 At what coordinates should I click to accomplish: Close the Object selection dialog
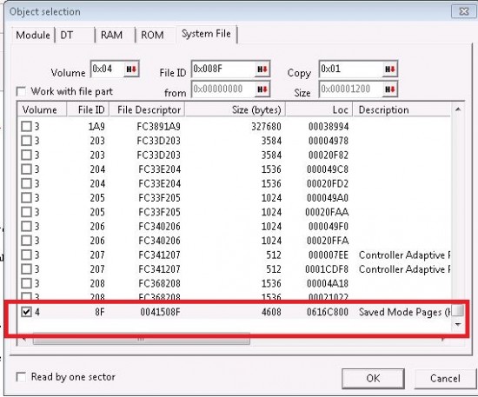(463, 11)
